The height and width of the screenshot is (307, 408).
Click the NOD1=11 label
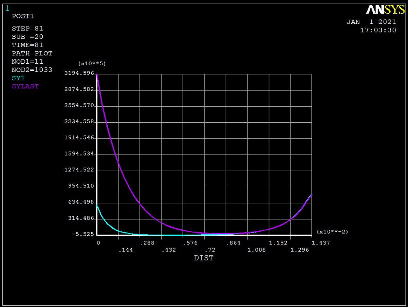(x=27, y=62)
